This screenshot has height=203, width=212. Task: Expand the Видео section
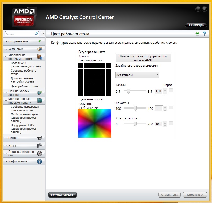tap(6, 138)
